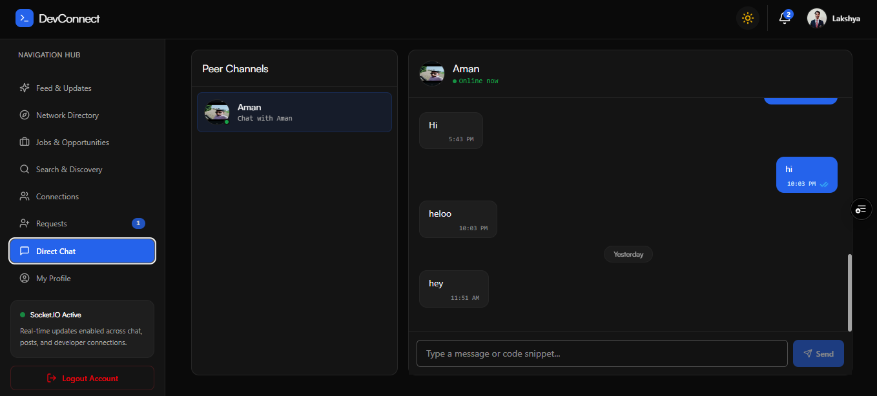Toggle light mode with the sun icon
Image resolution: width=877 pixels, height=396 pixels.
748,18
